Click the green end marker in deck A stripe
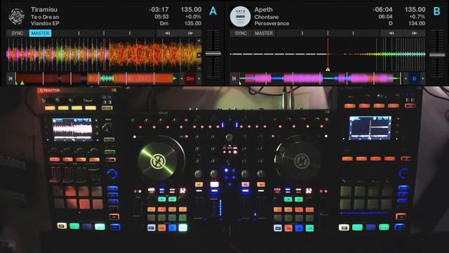 click(175, 78)
